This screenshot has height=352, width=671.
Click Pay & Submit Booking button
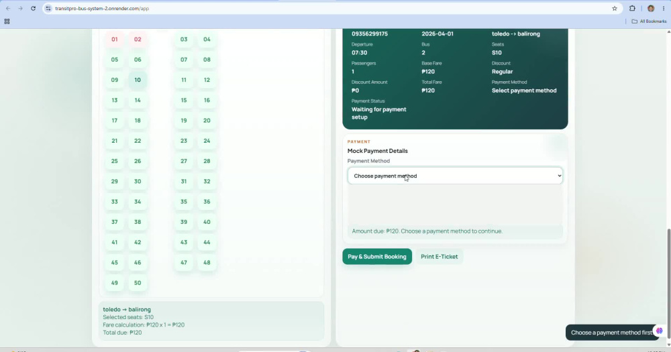377,257
